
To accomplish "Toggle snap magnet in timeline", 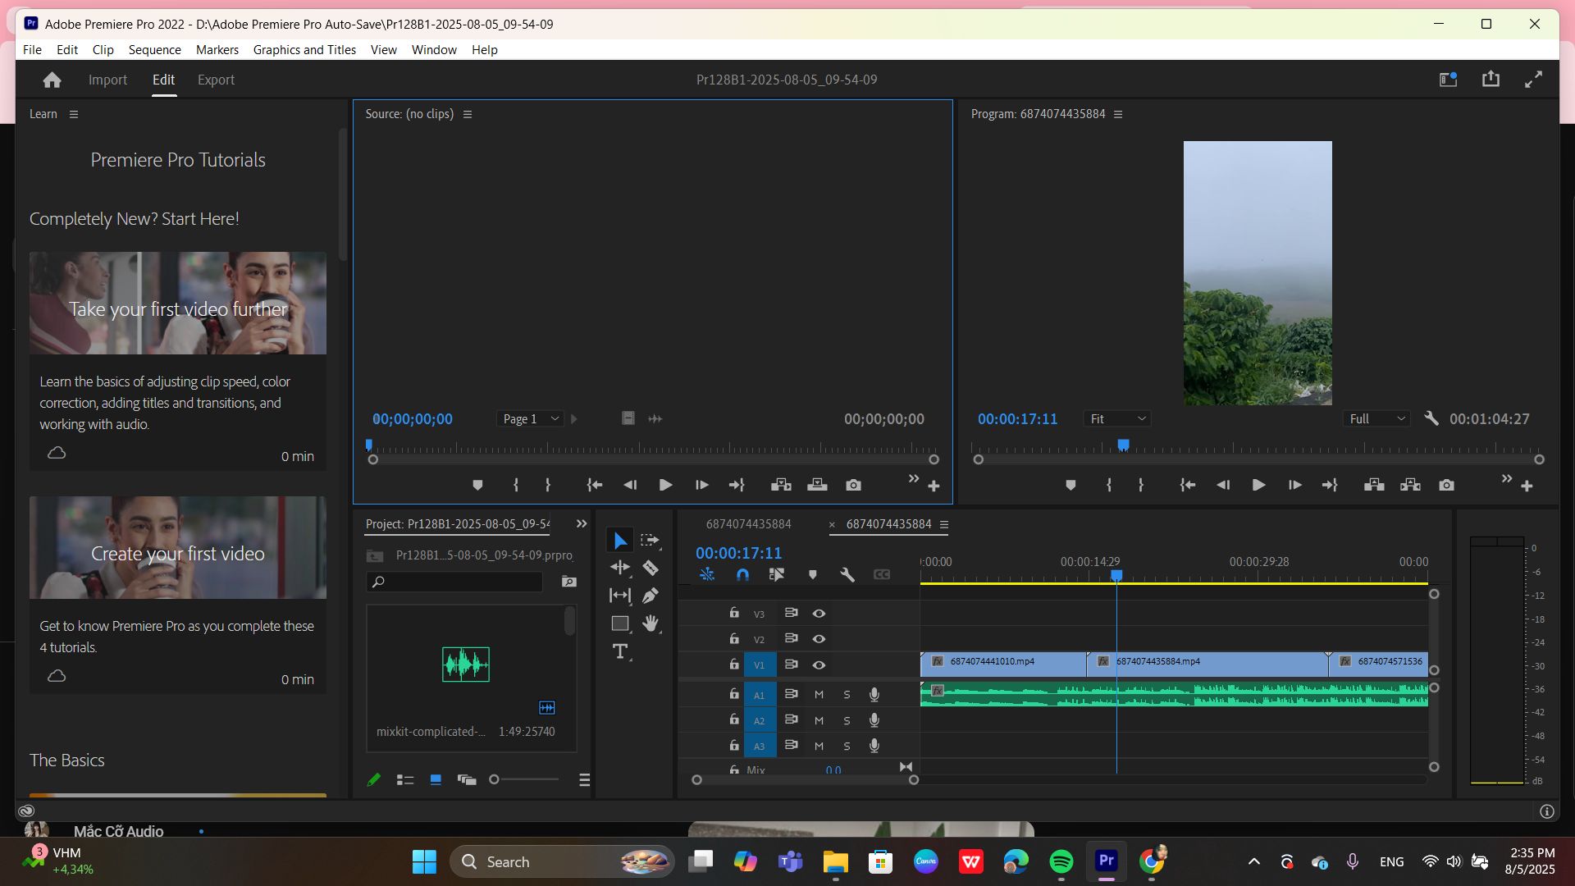I will click(x=742, y=575).
